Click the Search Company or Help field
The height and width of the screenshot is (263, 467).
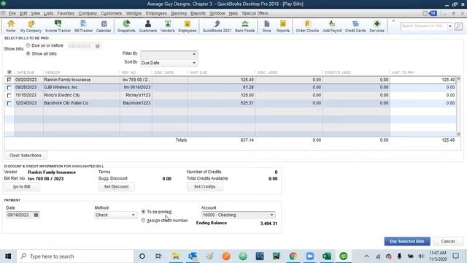tap(423, 26)
